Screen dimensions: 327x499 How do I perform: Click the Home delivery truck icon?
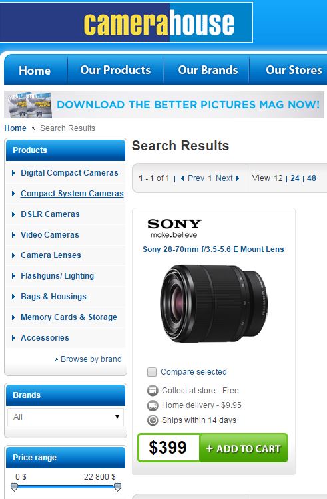click(x=153, y=405)
